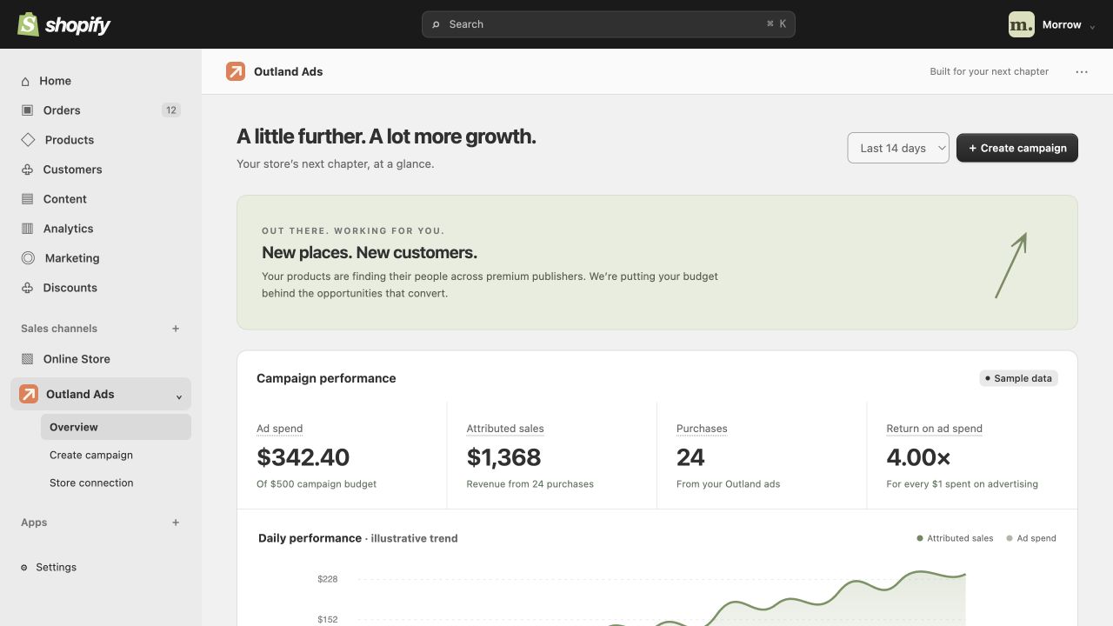Open Home in the sidebar
1113x626 pixels.
[101, 81]
